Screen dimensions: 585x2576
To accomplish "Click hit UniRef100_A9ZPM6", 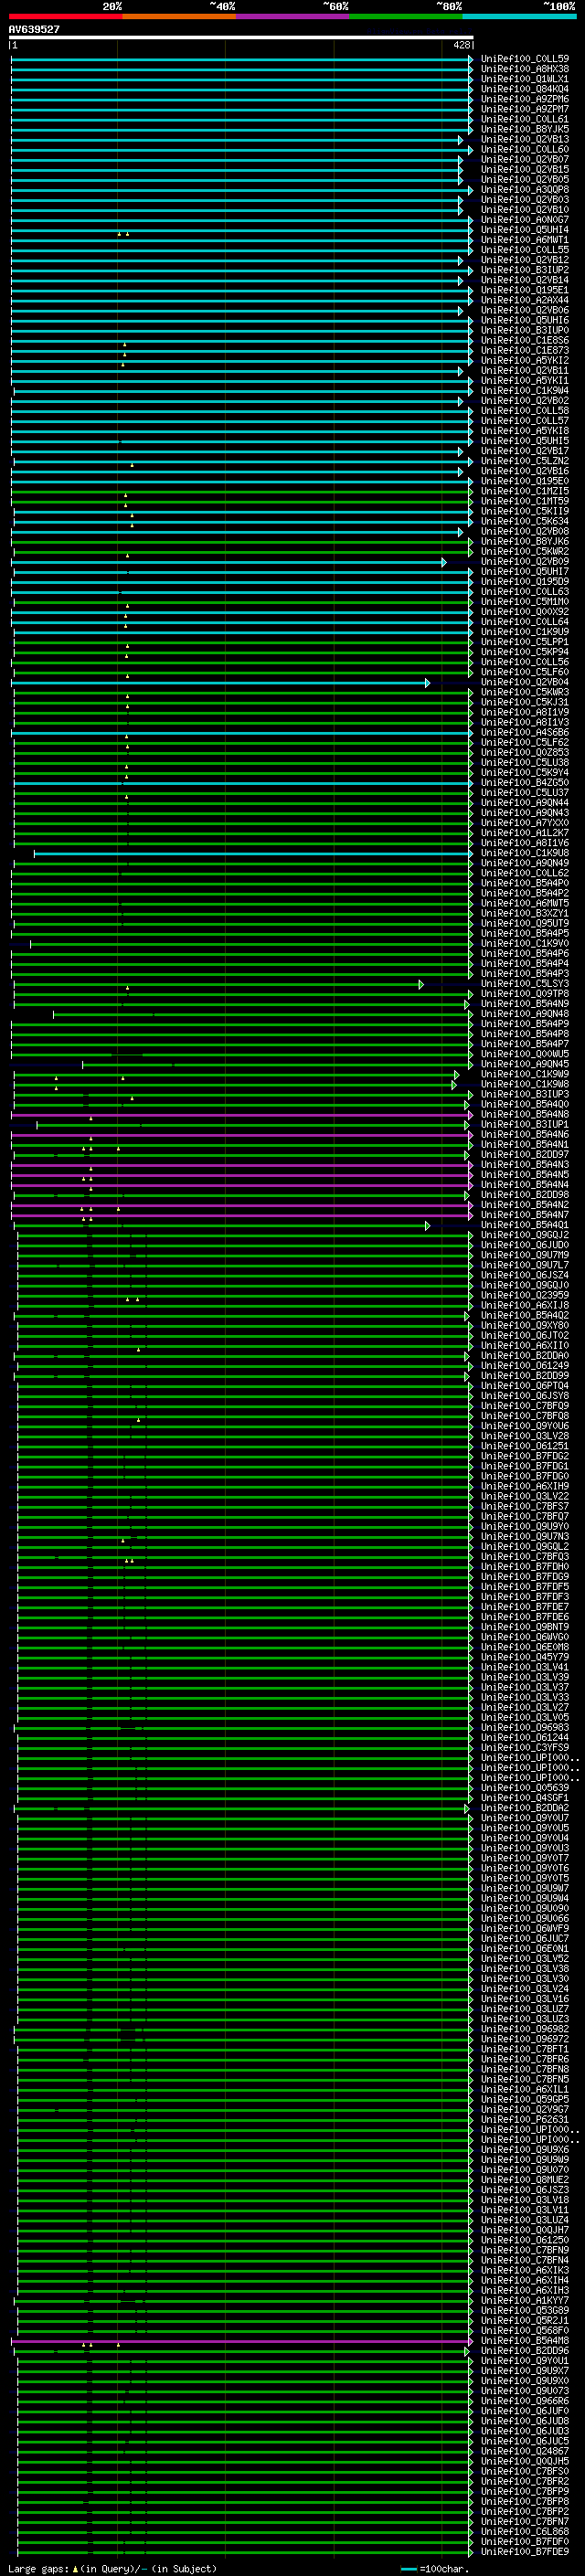I will (x=525, y=99).
